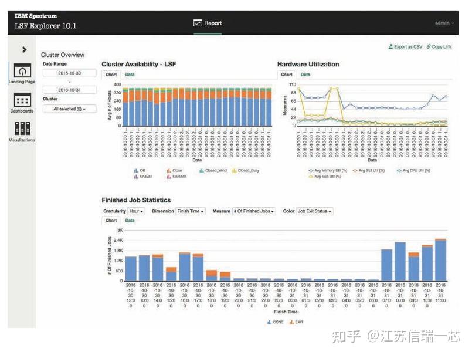Switch to the Chart tab under Finished Job Statistics

pos(111,221)
